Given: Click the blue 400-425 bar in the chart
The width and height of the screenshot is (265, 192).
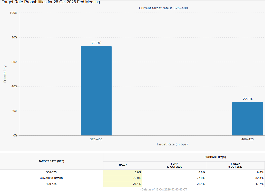Looking at the screenshot, I should 247,119.
